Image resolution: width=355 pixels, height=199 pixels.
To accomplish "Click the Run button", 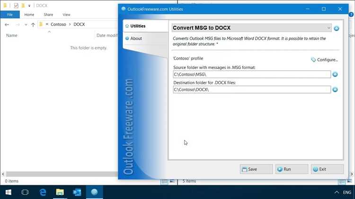I will 292,169.
